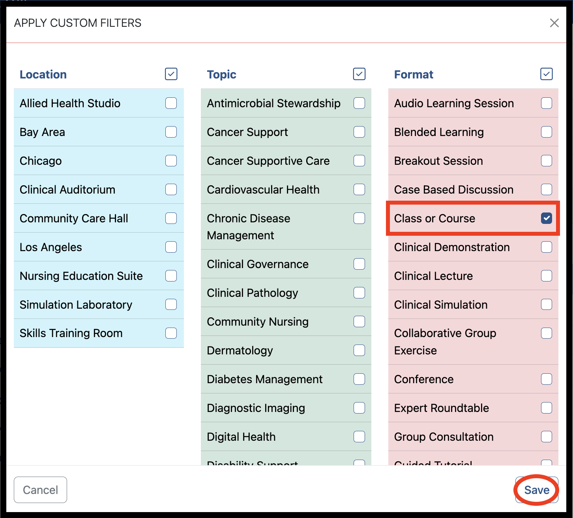573x518 pixels.
Task: Tick the Collaborative Group Exercise checkbox
Action: [x=547, y=333]
